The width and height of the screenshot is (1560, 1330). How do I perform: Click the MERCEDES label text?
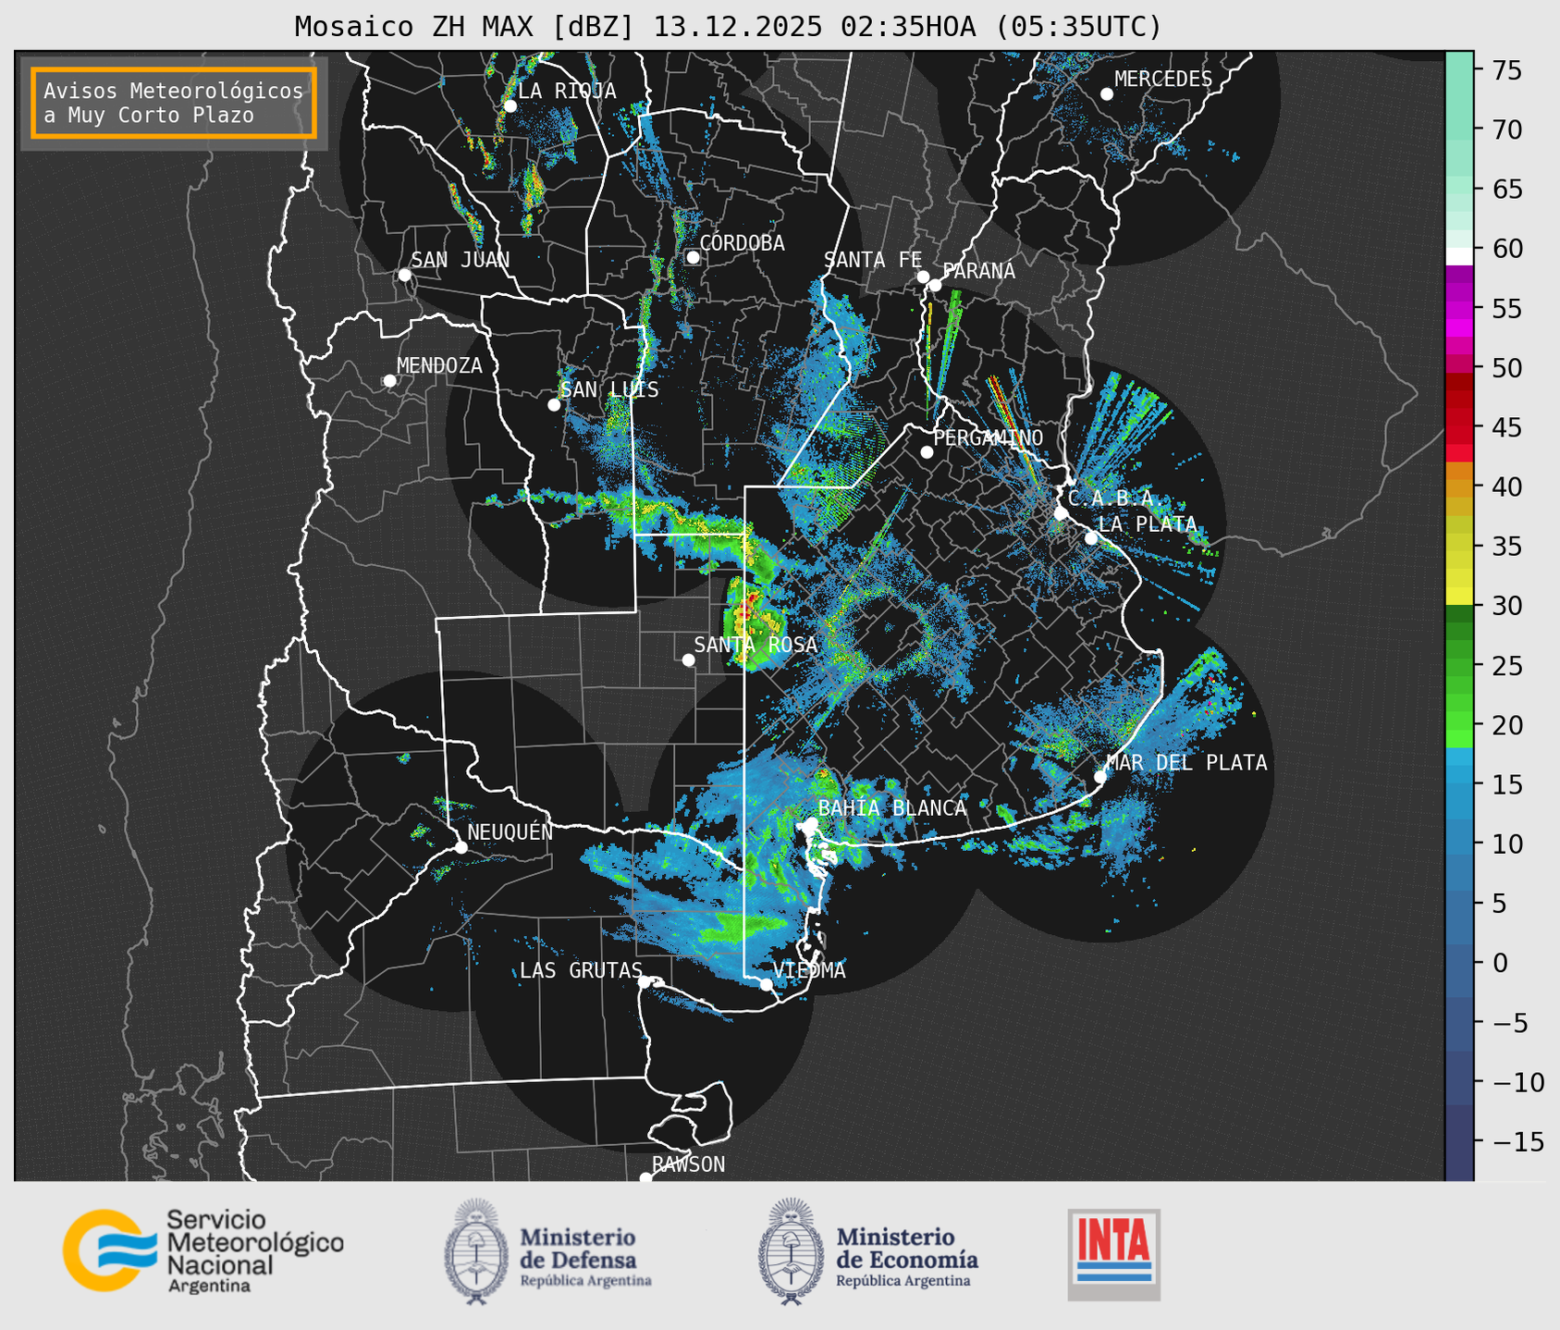coord(1162,79)
